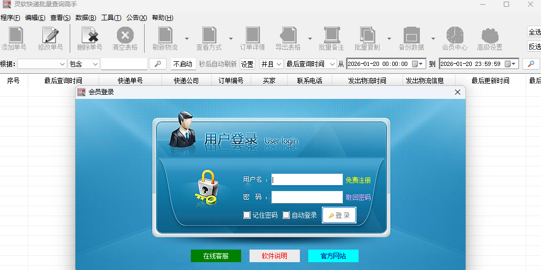The height and width of the screenshot is (270, 541).
Task: Click the 清空表格 (clear table) icon
Action: 125,36
